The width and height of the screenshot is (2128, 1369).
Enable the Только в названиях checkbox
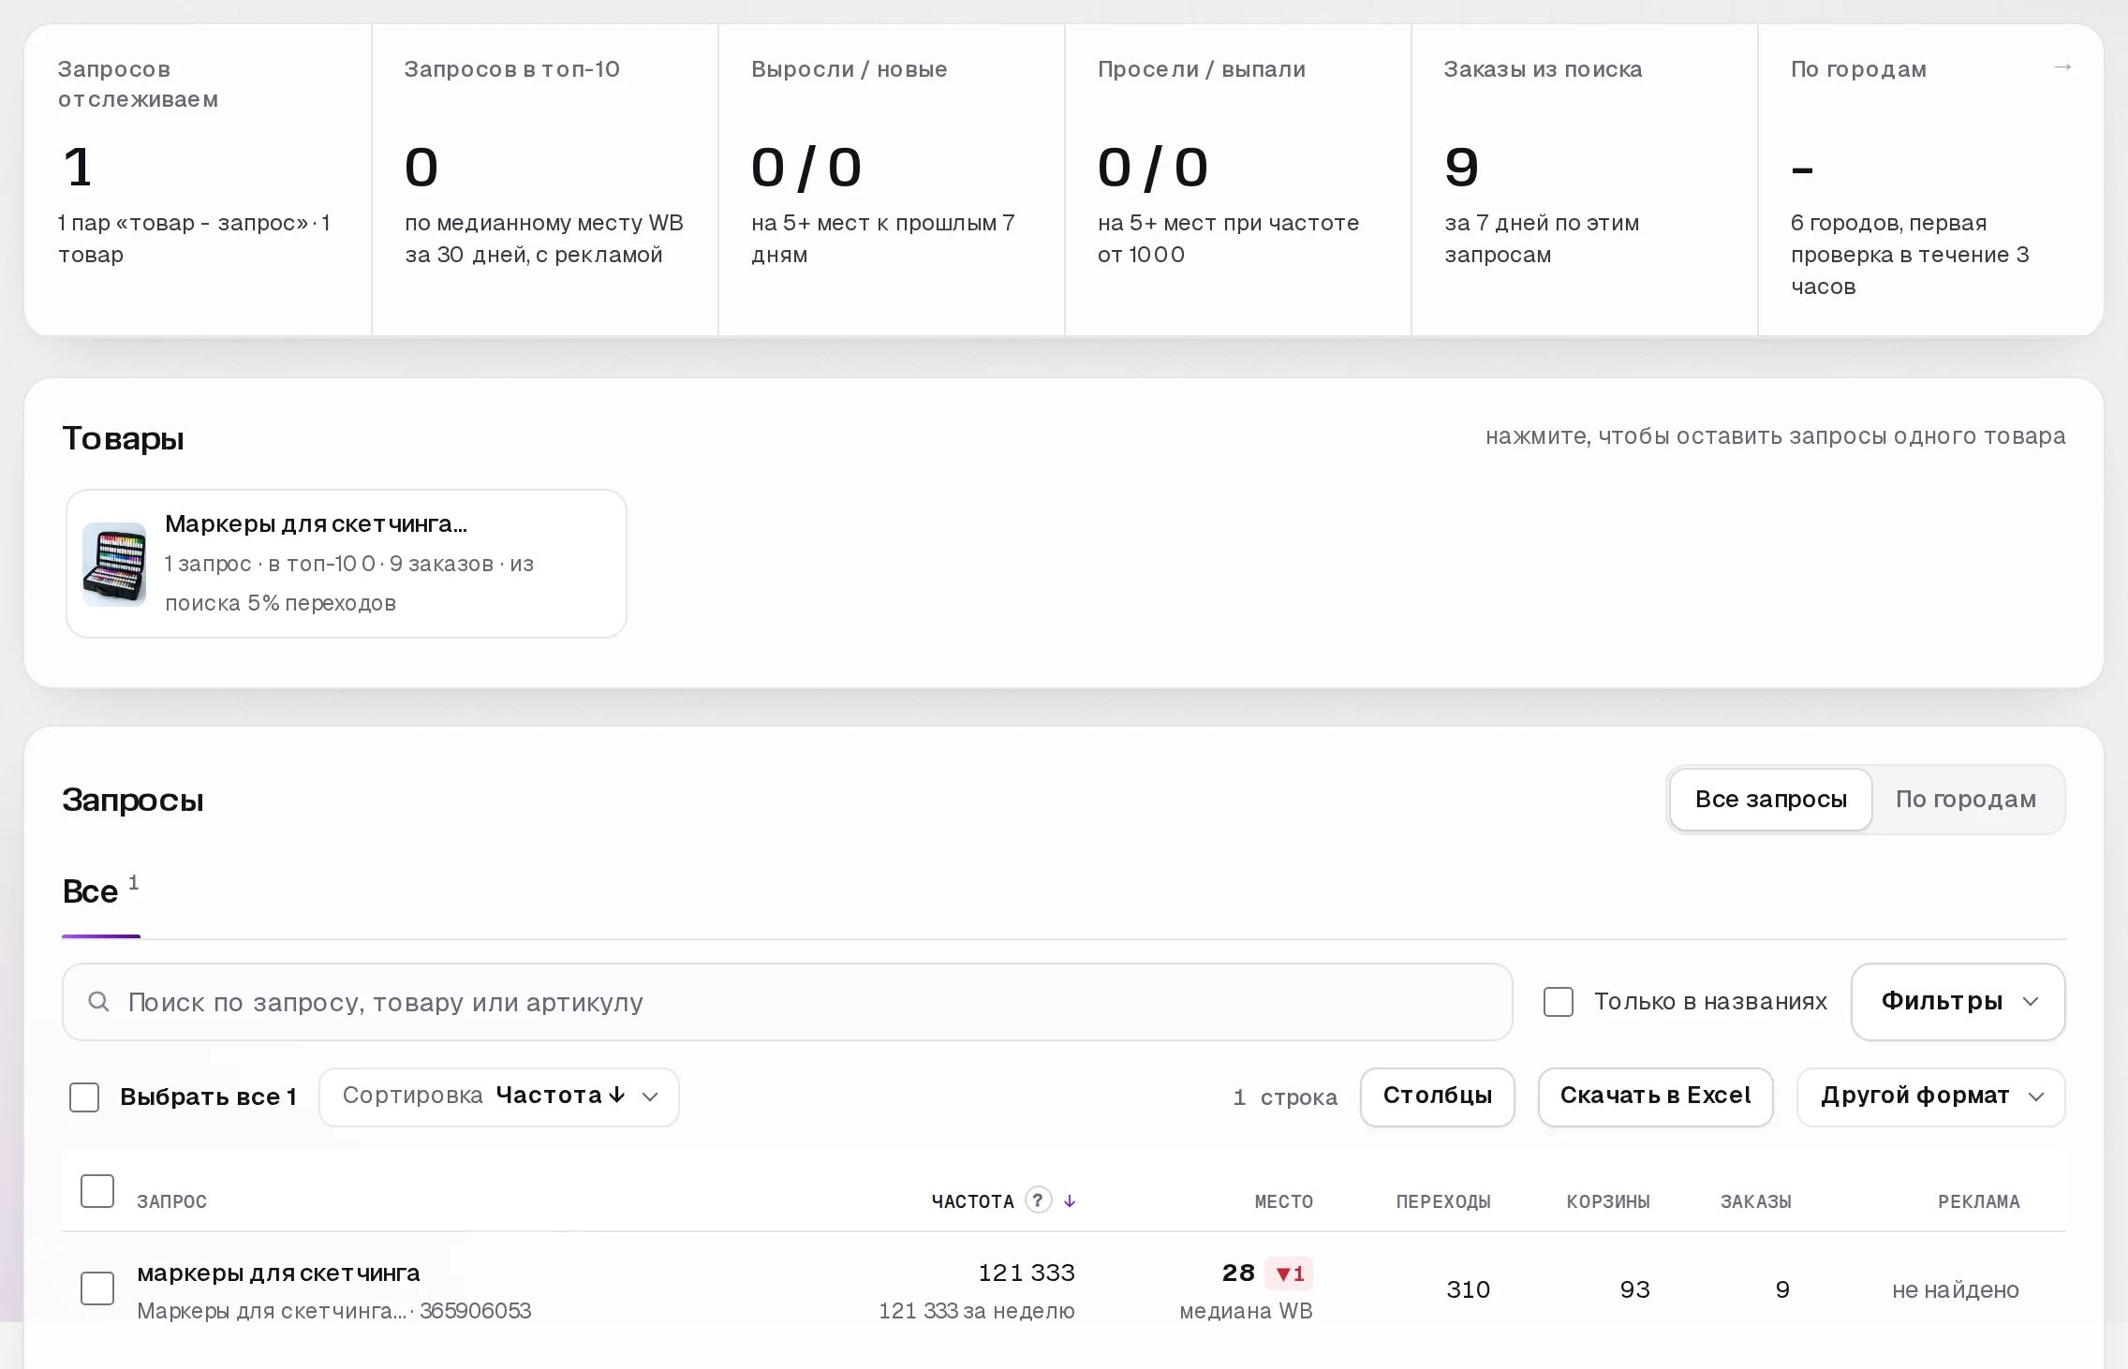click(1559, 1002)
